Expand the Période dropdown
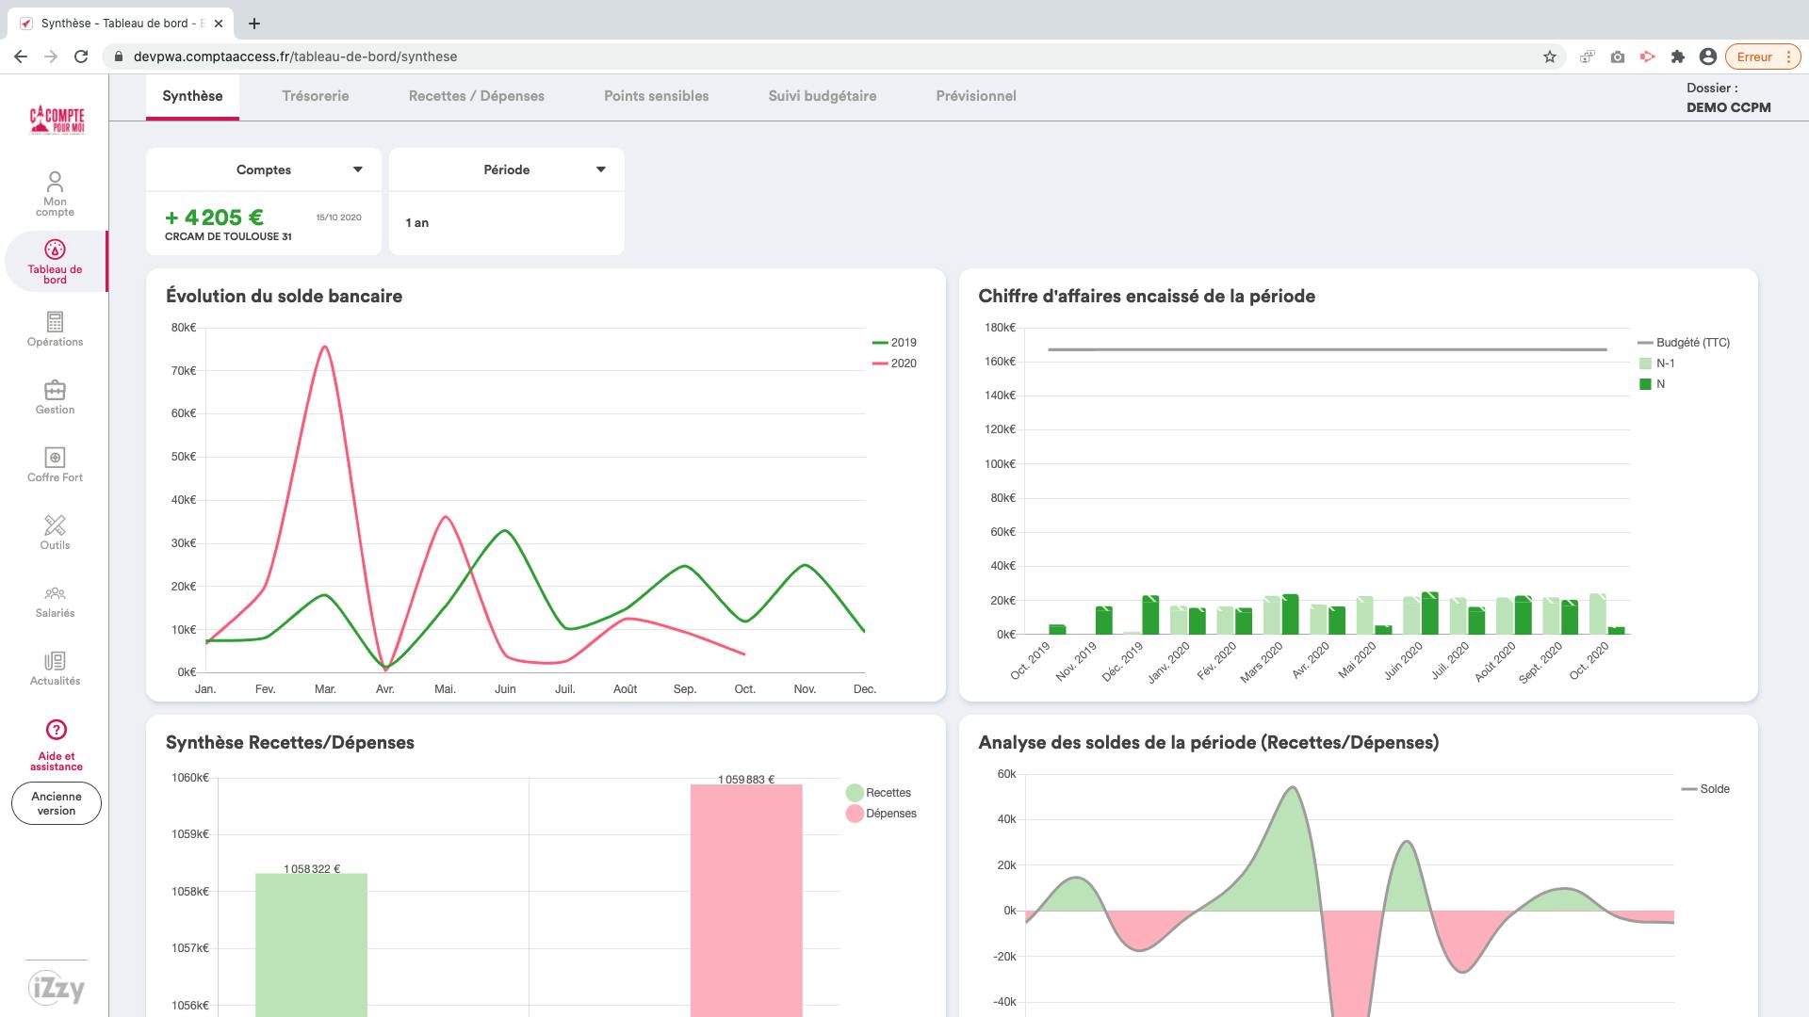The height and width of the screenshot is (1017, 1809). click(x=600, y=169)
